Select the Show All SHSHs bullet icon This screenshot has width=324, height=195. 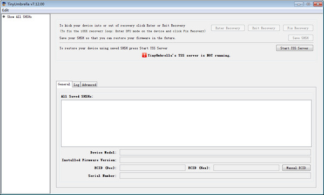coord(4,17)
